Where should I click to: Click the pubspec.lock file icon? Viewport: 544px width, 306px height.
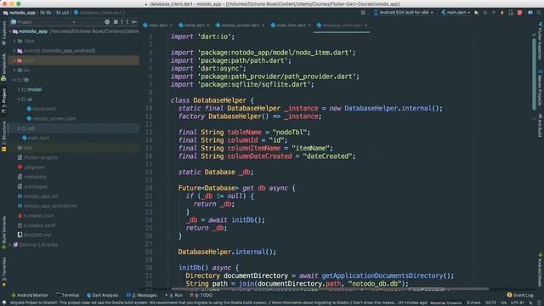click(20, 215)
